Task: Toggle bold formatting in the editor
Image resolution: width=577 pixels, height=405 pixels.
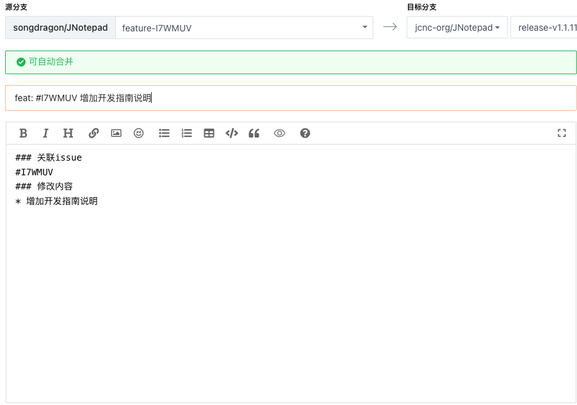Action: coord(23,133)
